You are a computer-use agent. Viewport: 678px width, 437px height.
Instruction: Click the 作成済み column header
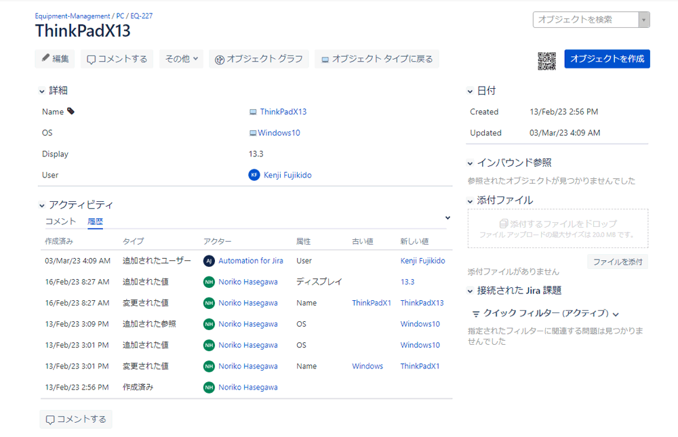(x=59, y=241)
